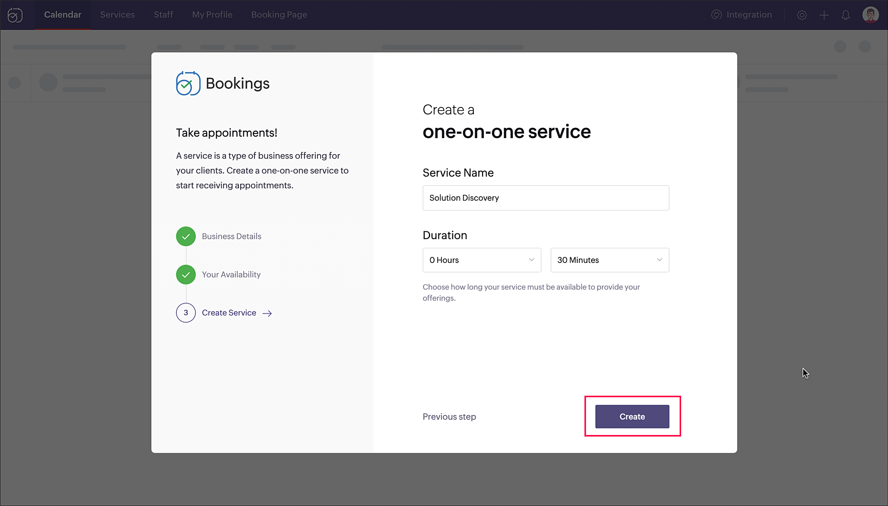
Task: Click the user profile avatar
Action: point(870,15)
